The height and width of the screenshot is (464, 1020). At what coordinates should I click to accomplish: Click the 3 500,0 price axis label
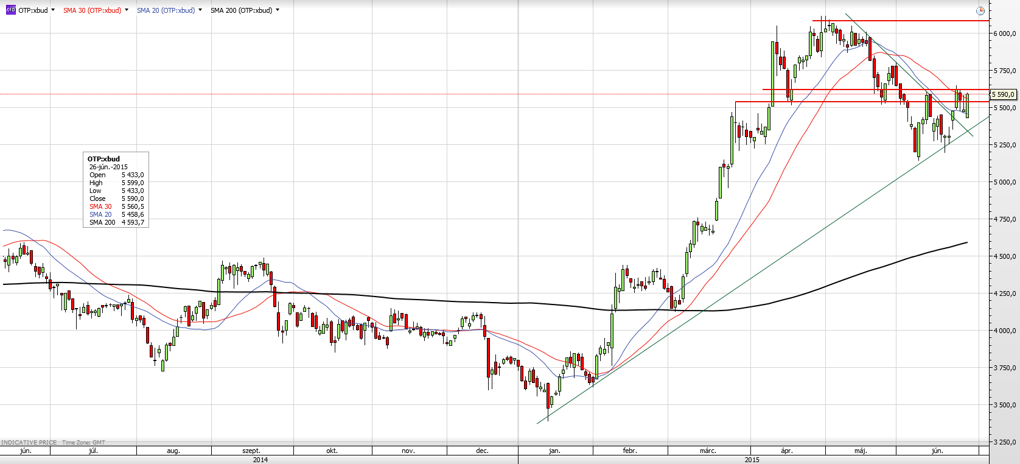click(x=1005, y=405)
